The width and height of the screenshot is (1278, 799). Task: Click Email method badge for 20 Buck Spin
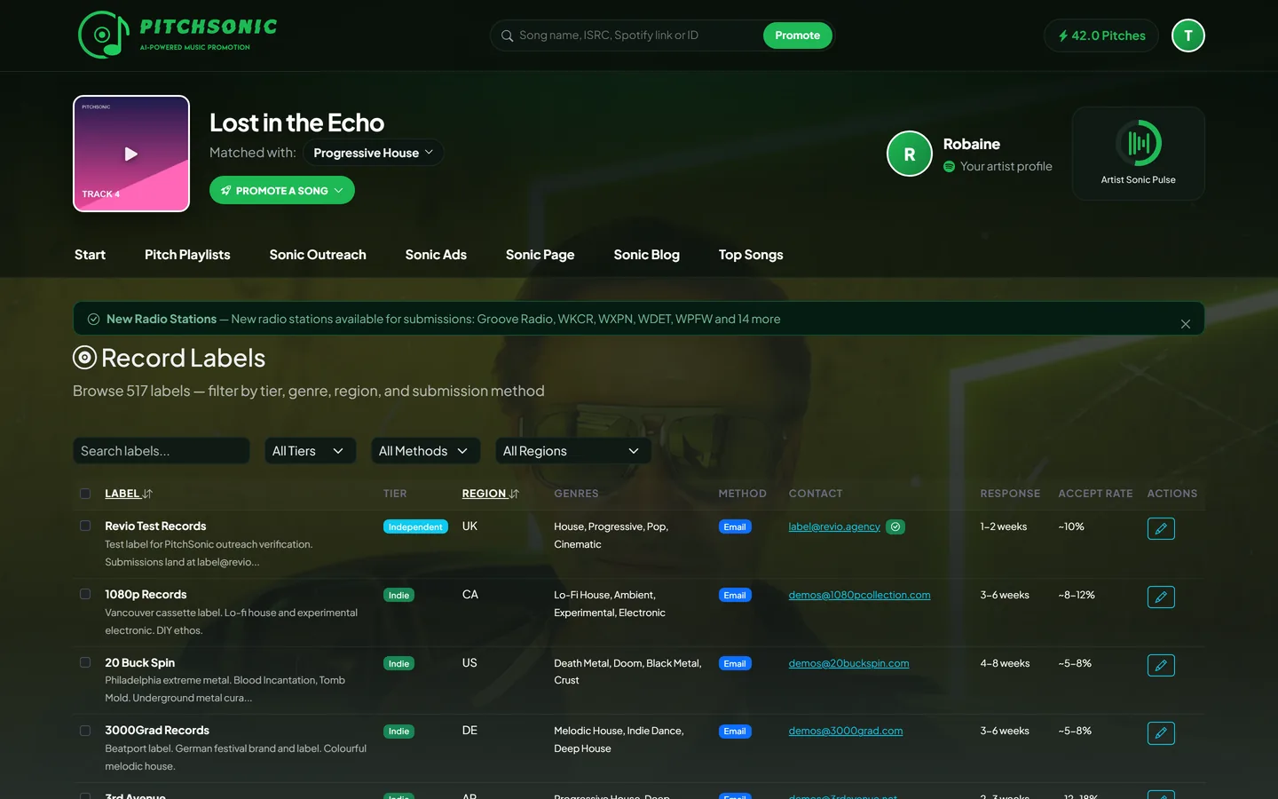(735, 664)
